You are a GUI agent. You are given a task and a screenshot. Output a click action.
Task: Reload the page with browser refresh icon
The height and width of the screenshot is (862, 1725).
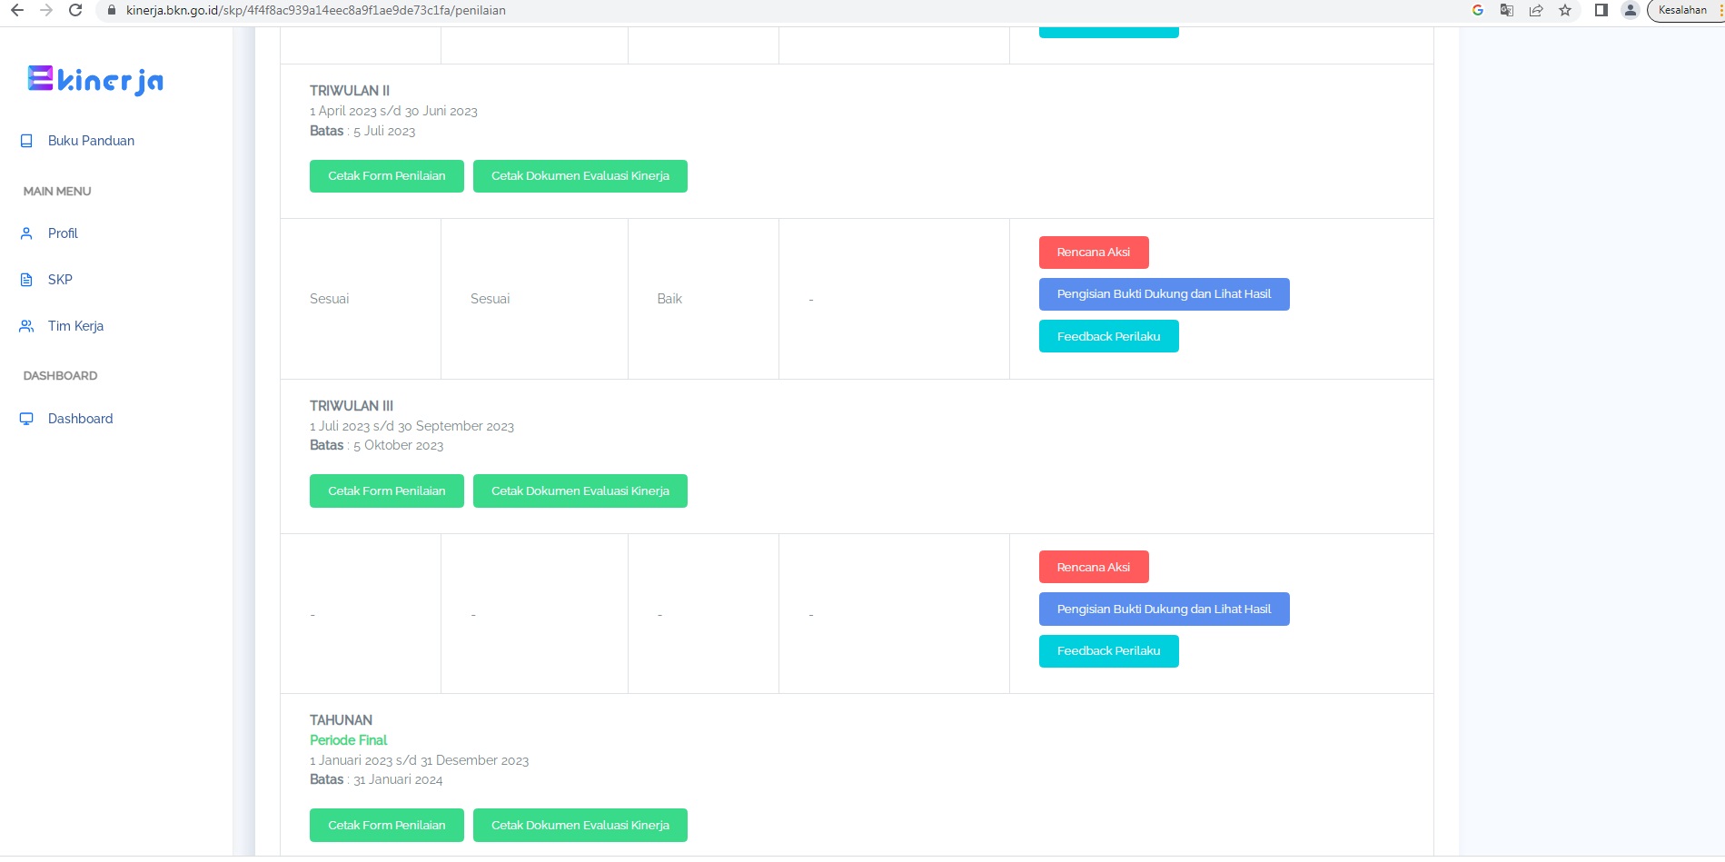tap(75, 10)
